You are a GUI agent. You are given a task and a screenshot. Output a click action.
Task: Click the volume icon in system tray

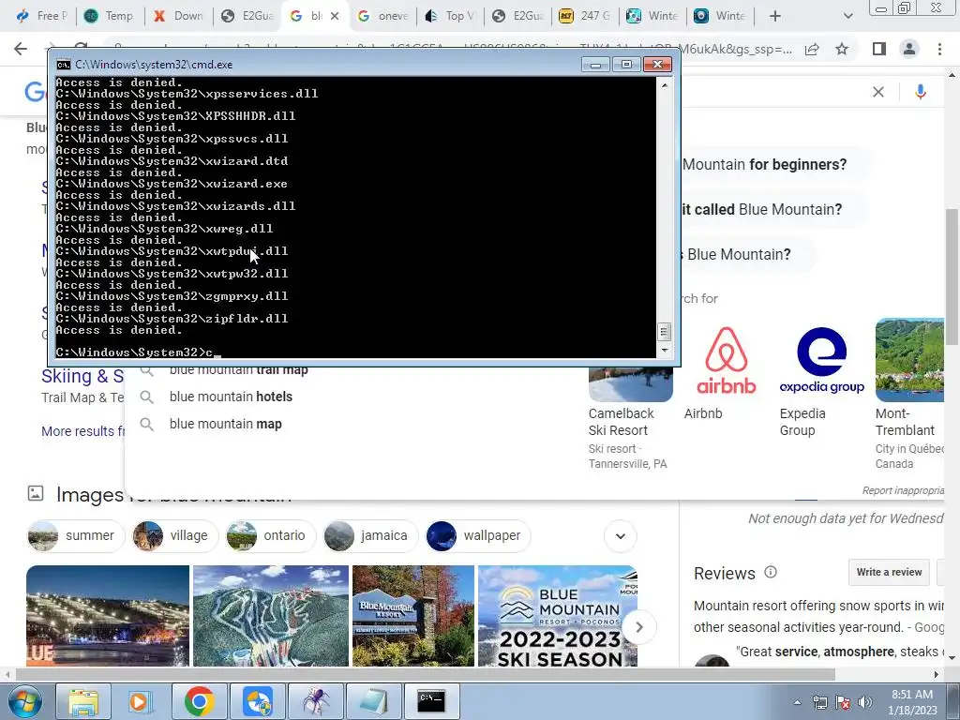(864, 701)
